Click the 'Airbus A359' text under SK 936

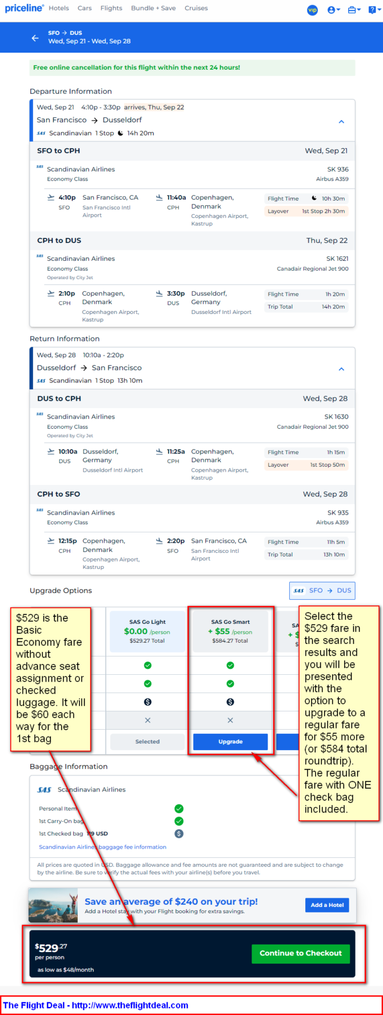(x=332, y=179)
